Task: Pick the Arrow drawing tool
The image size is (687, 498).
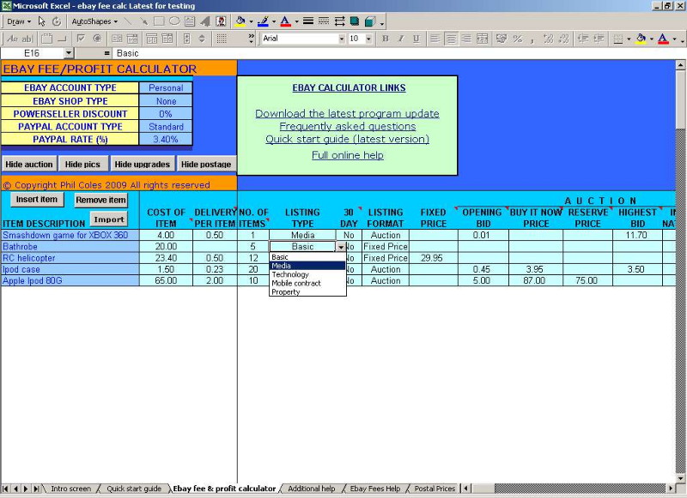Action: click(x=143, y=21)
